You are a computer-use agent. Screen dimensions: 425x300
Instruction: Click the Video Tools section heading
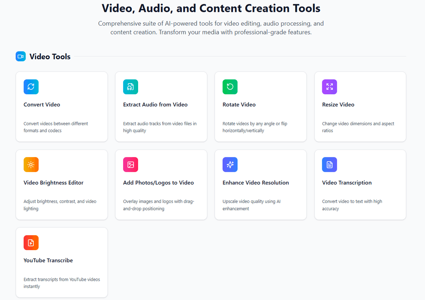(x=50, y=56)
